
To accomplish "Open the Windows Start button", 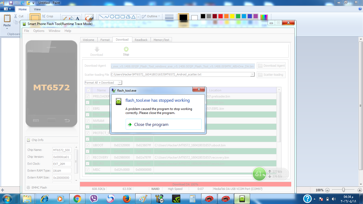I will pyautogui.click(x=7, y=198).
